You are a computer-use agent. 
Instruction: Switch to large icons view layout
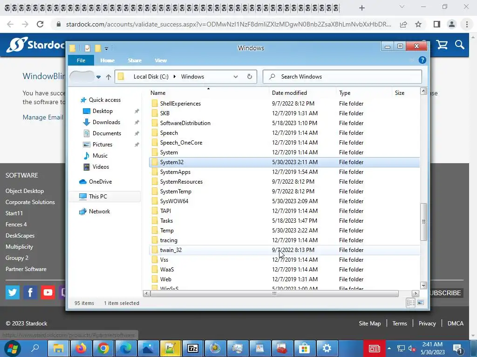(x=421, y=303)
